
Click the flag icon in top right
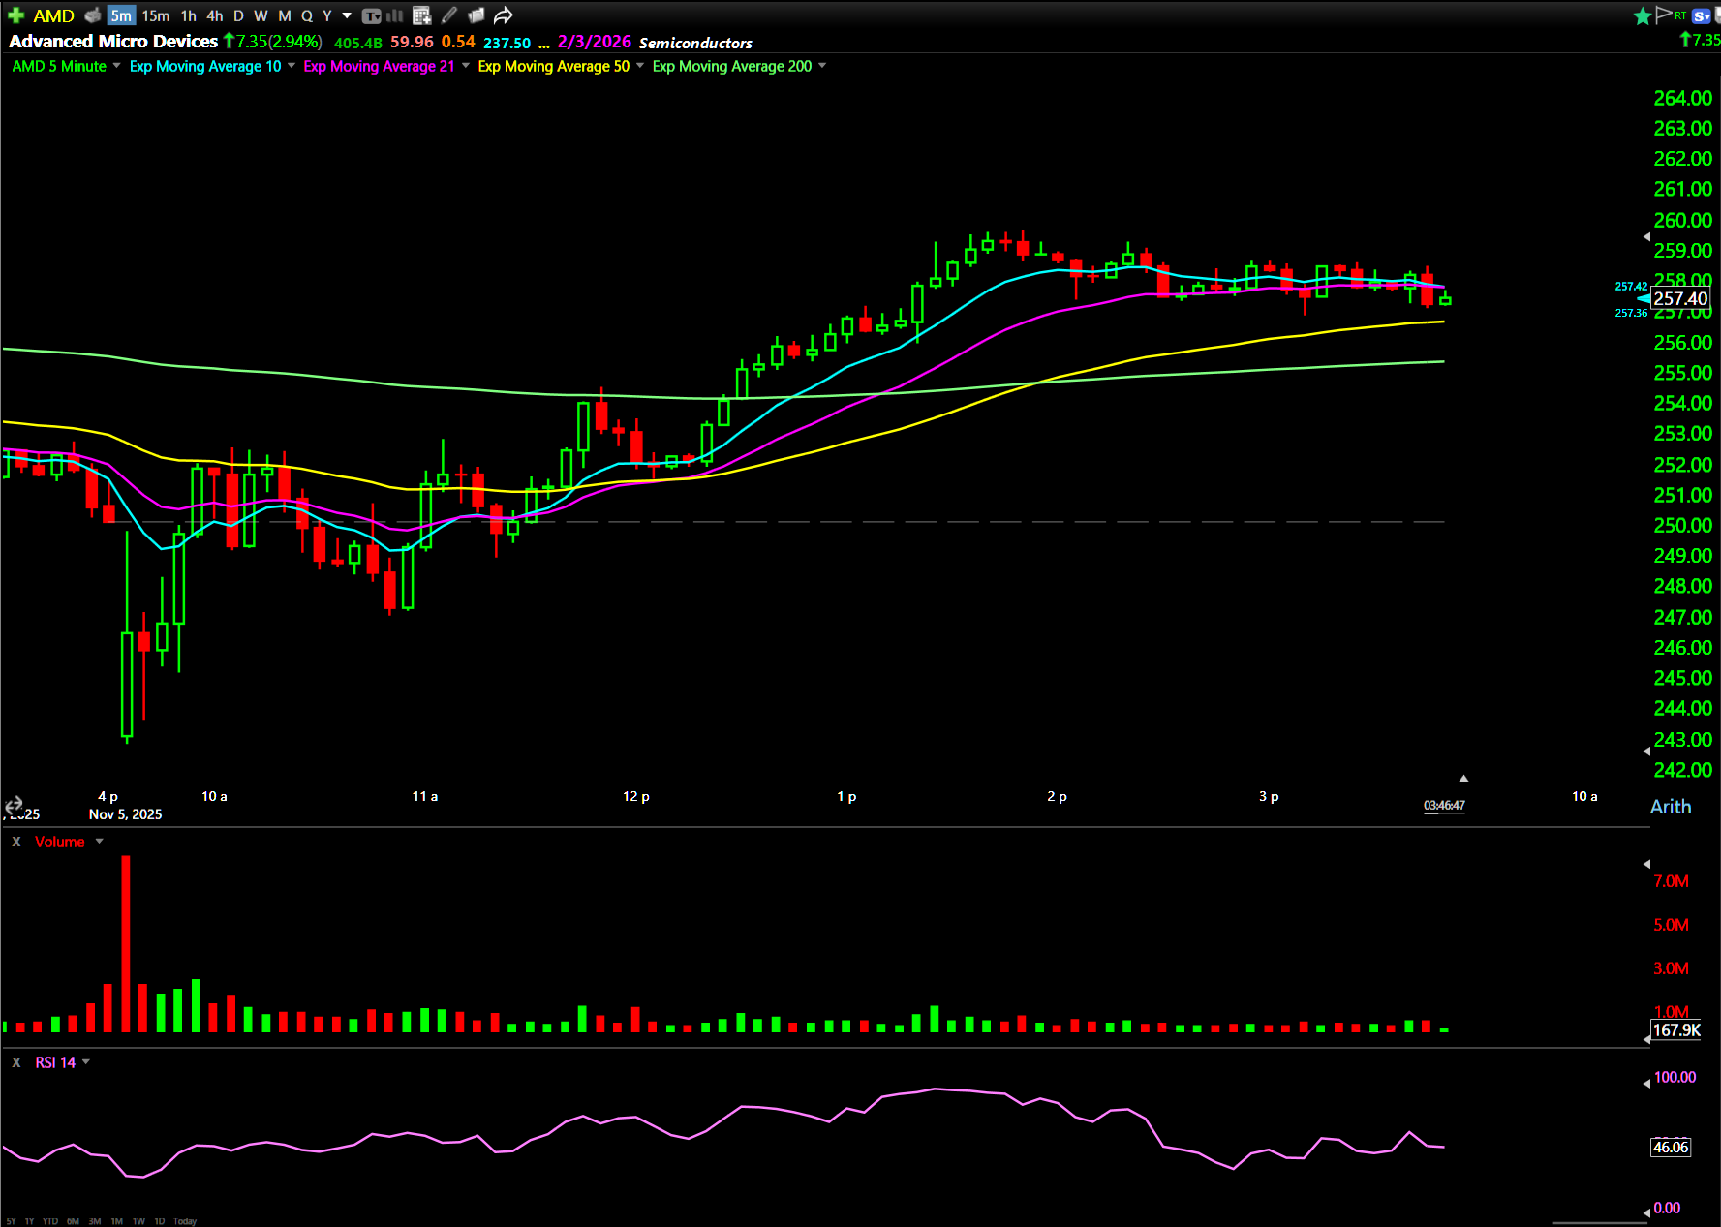pyautogui.click(x=1664, y=15)
